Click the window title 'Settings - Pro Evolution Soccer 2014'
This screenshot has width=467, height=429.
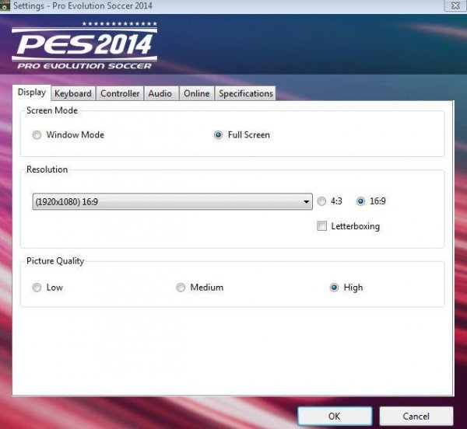point(83,5)
